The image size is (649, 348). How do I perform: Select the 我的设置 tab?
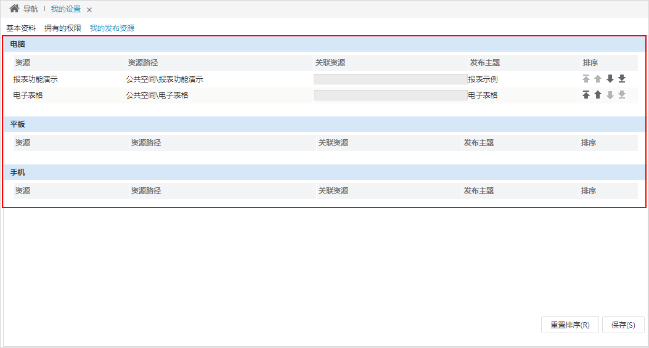coord(66,9)
